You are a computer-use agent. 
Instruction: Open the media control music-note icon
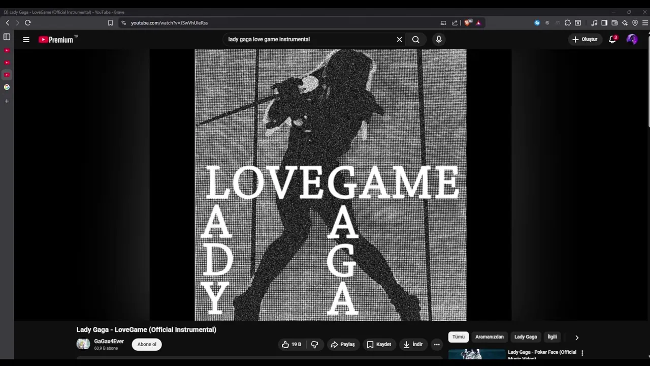pos(594,23)
